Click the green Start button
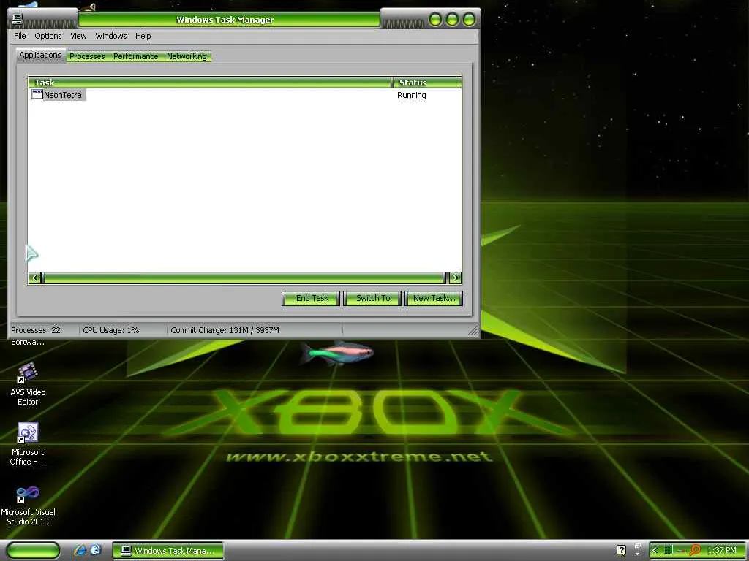Screen dimensions: 749x561 point(33,550)
